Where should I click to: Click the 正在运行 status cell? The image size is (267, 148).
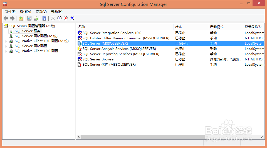(x=182, y=44)
